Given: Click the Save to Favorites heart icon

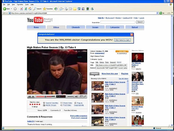Looking at the screenshot, I should (44, 103).
